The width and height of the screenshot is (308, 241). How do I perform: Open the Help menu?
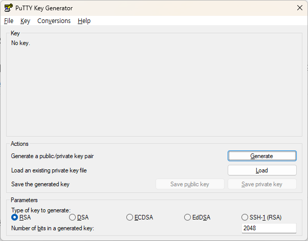click(84, 21)
